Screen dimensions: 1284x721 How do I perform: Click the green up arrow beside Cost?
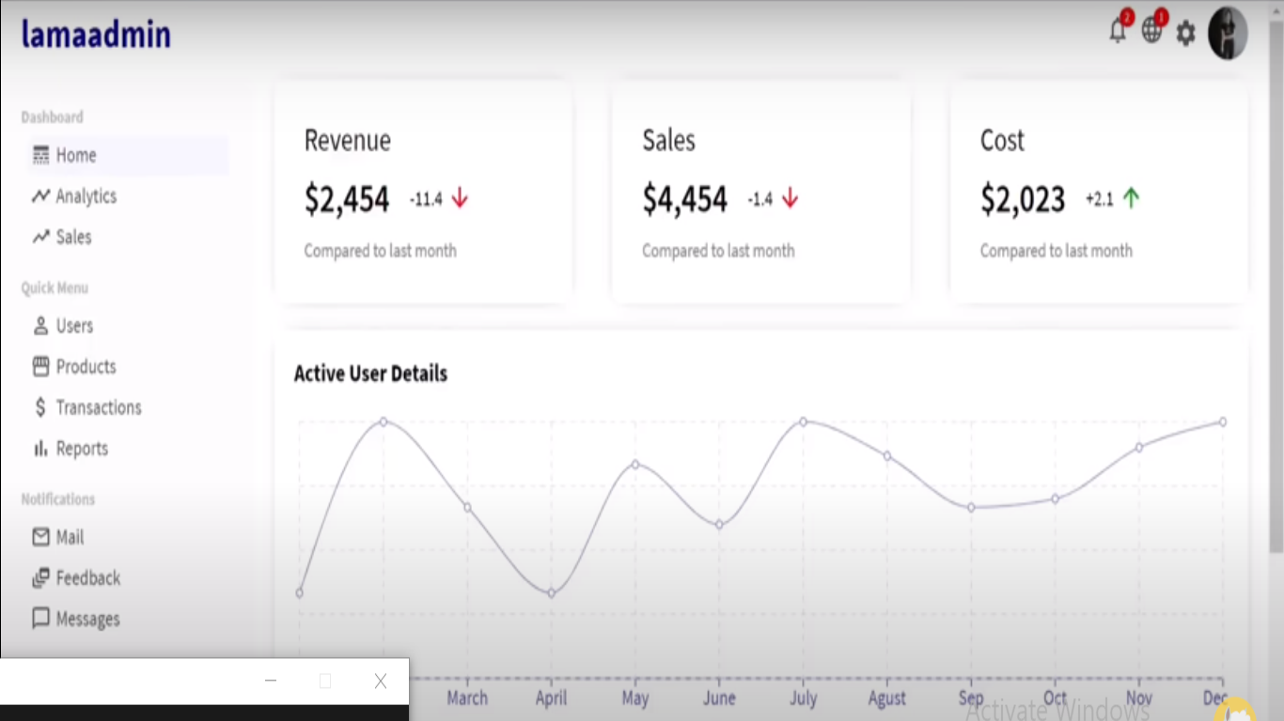[1131, 198]
